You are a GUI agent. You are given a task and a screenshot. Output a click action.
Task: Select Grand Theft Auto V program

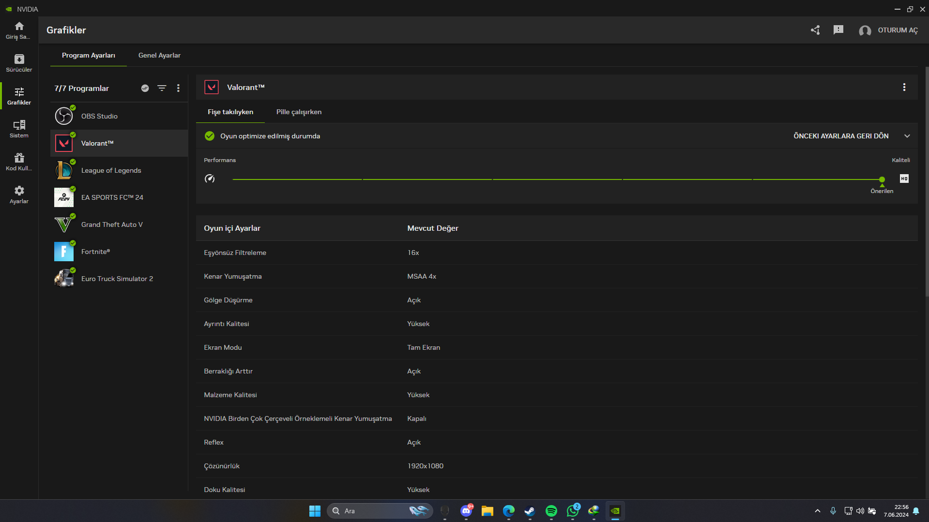tap(119, 224)
